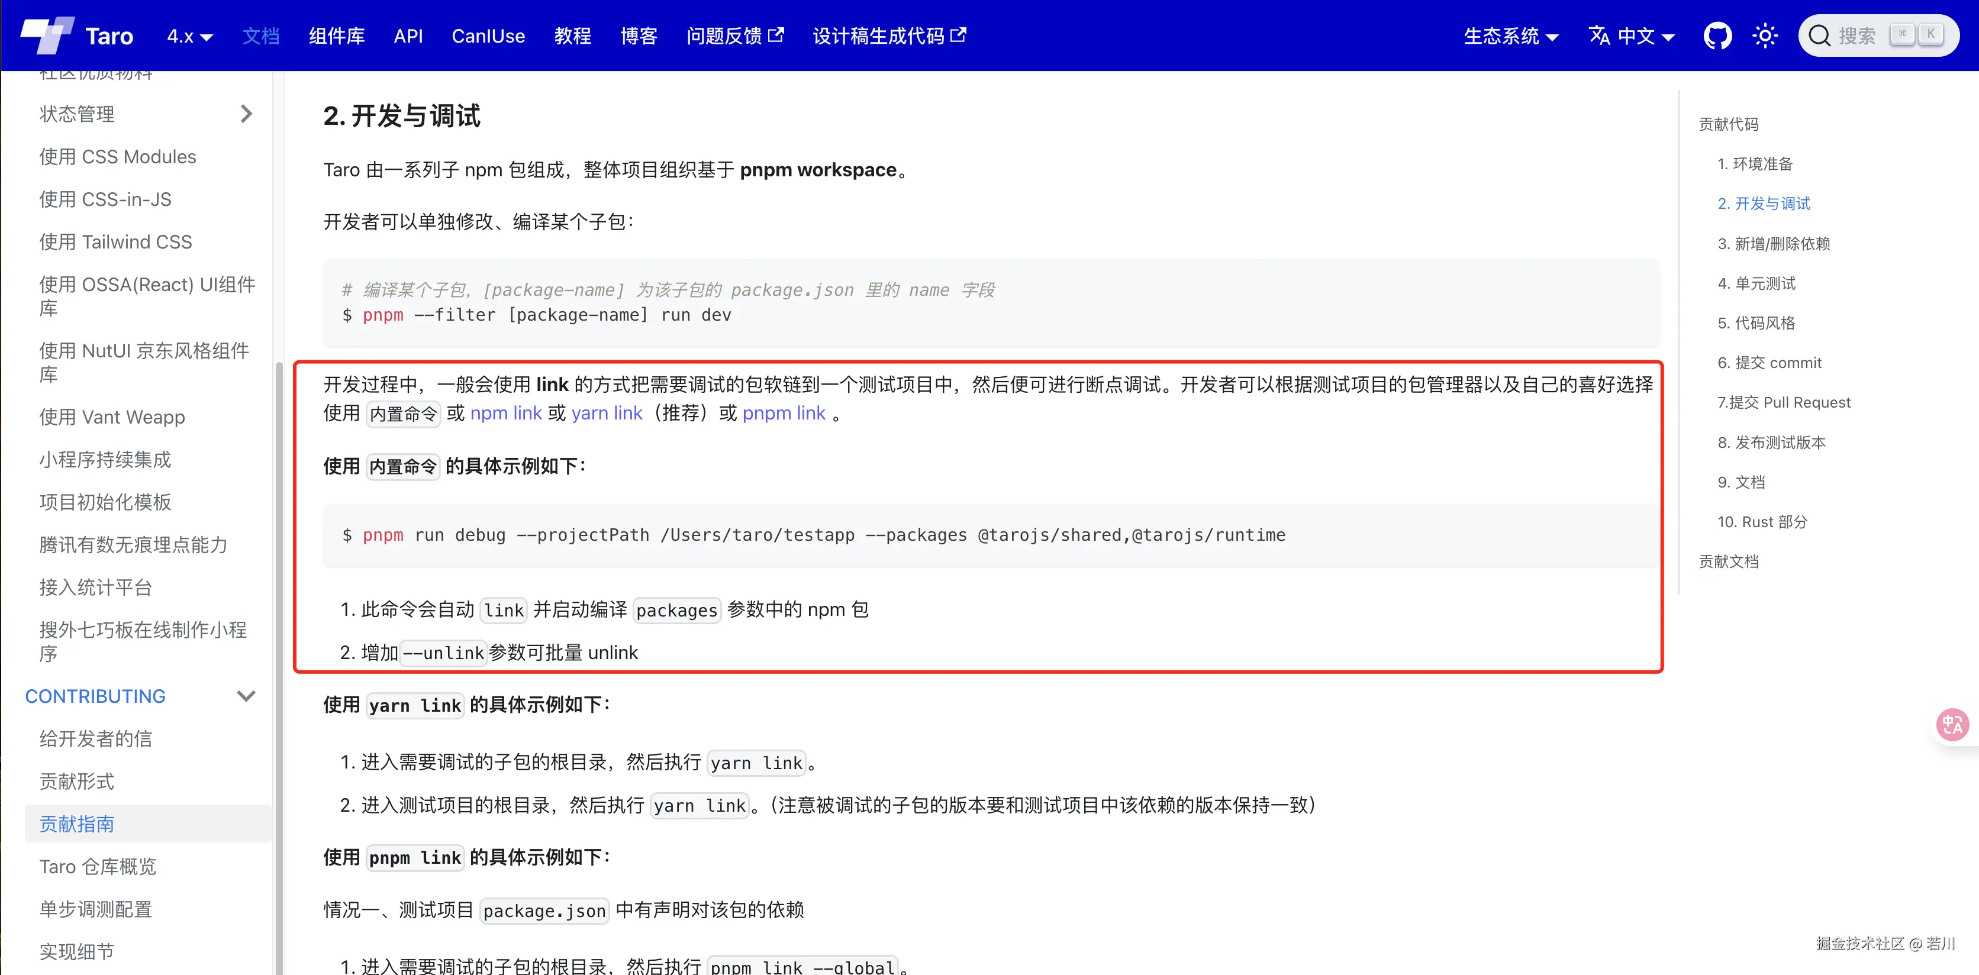This screenshot has height=975, width=1979.
Task: Open the 组件库 navbar item
Action: [x=337, y=36]
